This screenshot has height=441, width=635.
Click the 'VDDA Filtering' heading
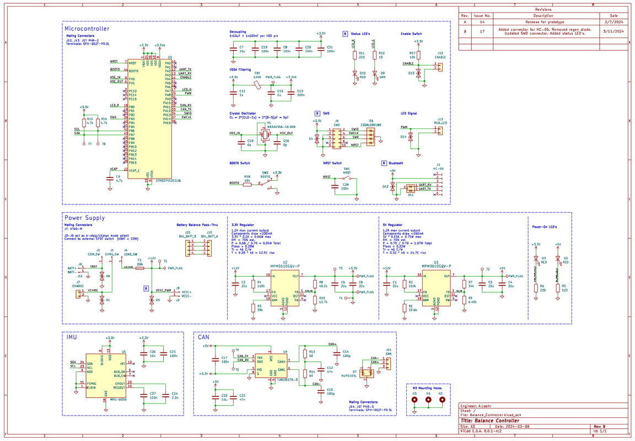tap(240, 69)
